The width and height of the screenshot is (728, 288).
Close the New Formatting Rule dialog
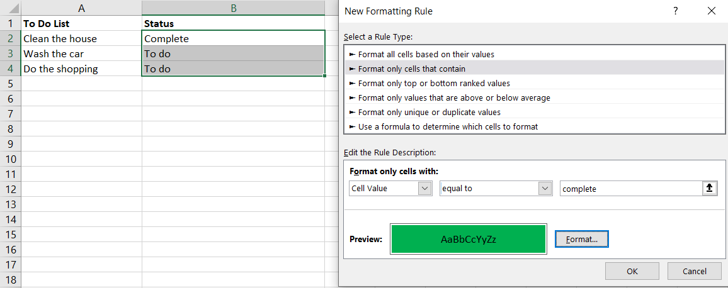point(712,11)
